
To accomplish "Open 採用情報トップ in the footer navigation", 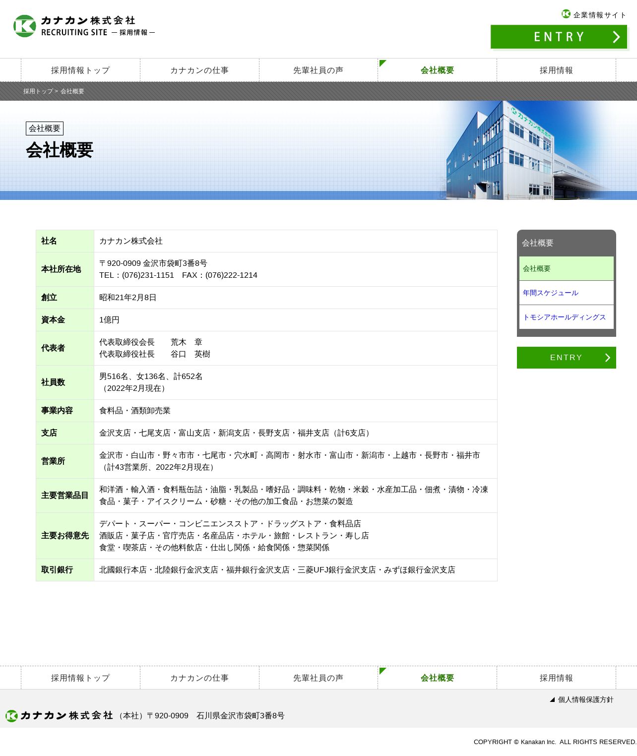I will click(80, 678).
